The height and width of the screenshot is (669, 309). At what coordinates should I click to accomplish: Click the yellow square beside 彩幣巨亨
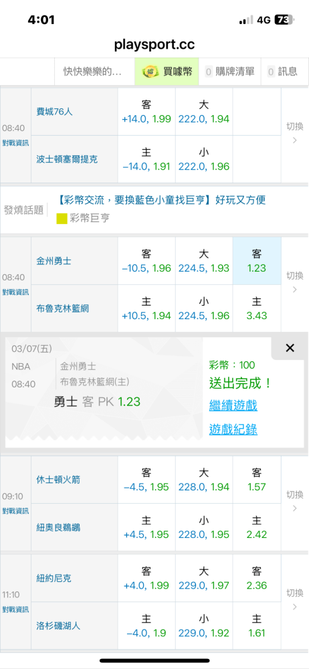point(62,219)
